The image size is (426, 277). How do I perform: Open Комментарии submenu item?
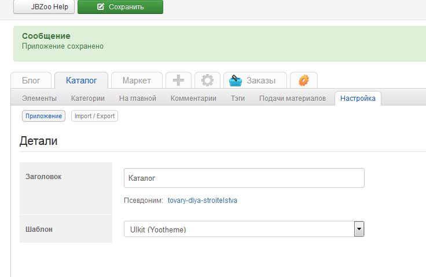(x=193, y=99)
